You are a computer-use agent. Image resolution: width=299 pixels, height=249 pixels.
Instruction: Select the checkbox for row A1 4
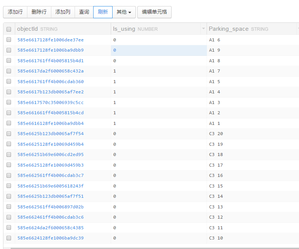(9, 92)
